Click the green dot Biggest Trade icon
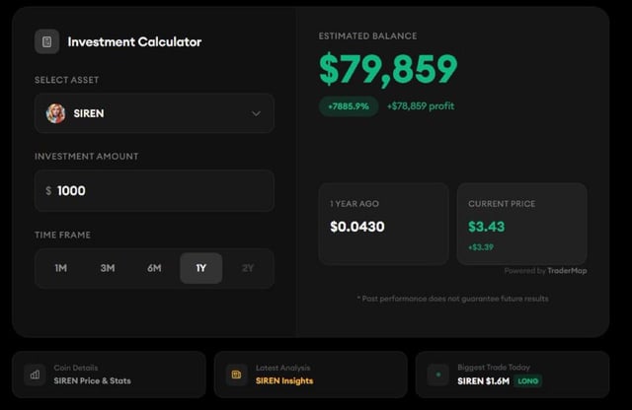The image size is (632, 410). click(x=438, y=375)
